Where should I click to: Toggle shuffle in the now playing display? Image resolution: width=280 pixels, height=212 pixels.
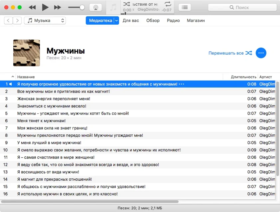(x=127, y=4)
